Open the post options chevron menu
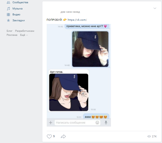The image size is (162, 143). (155, 8)
